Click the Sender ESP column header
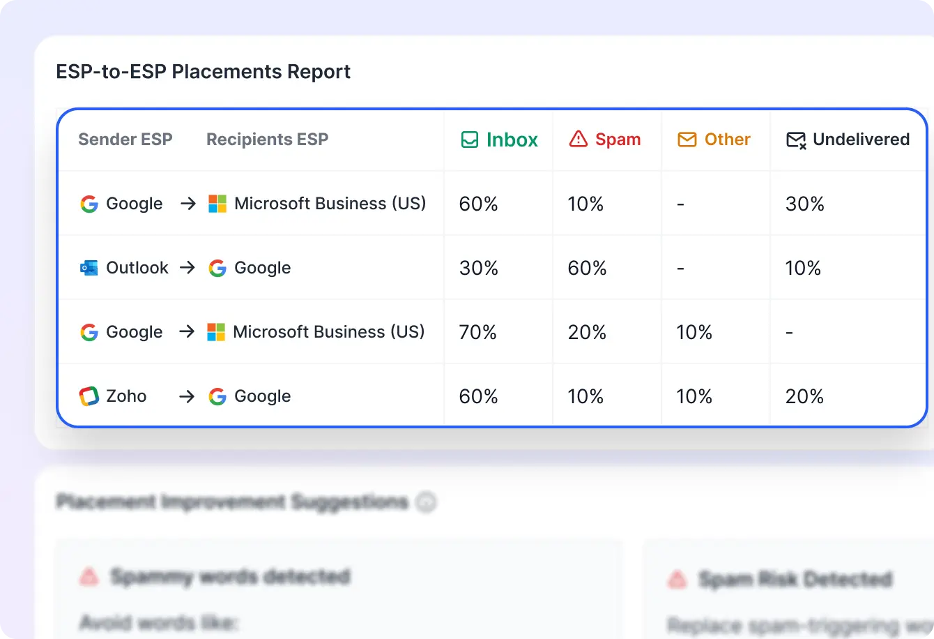The height and width of the screenshot is (639, 934). click(125, 139)
